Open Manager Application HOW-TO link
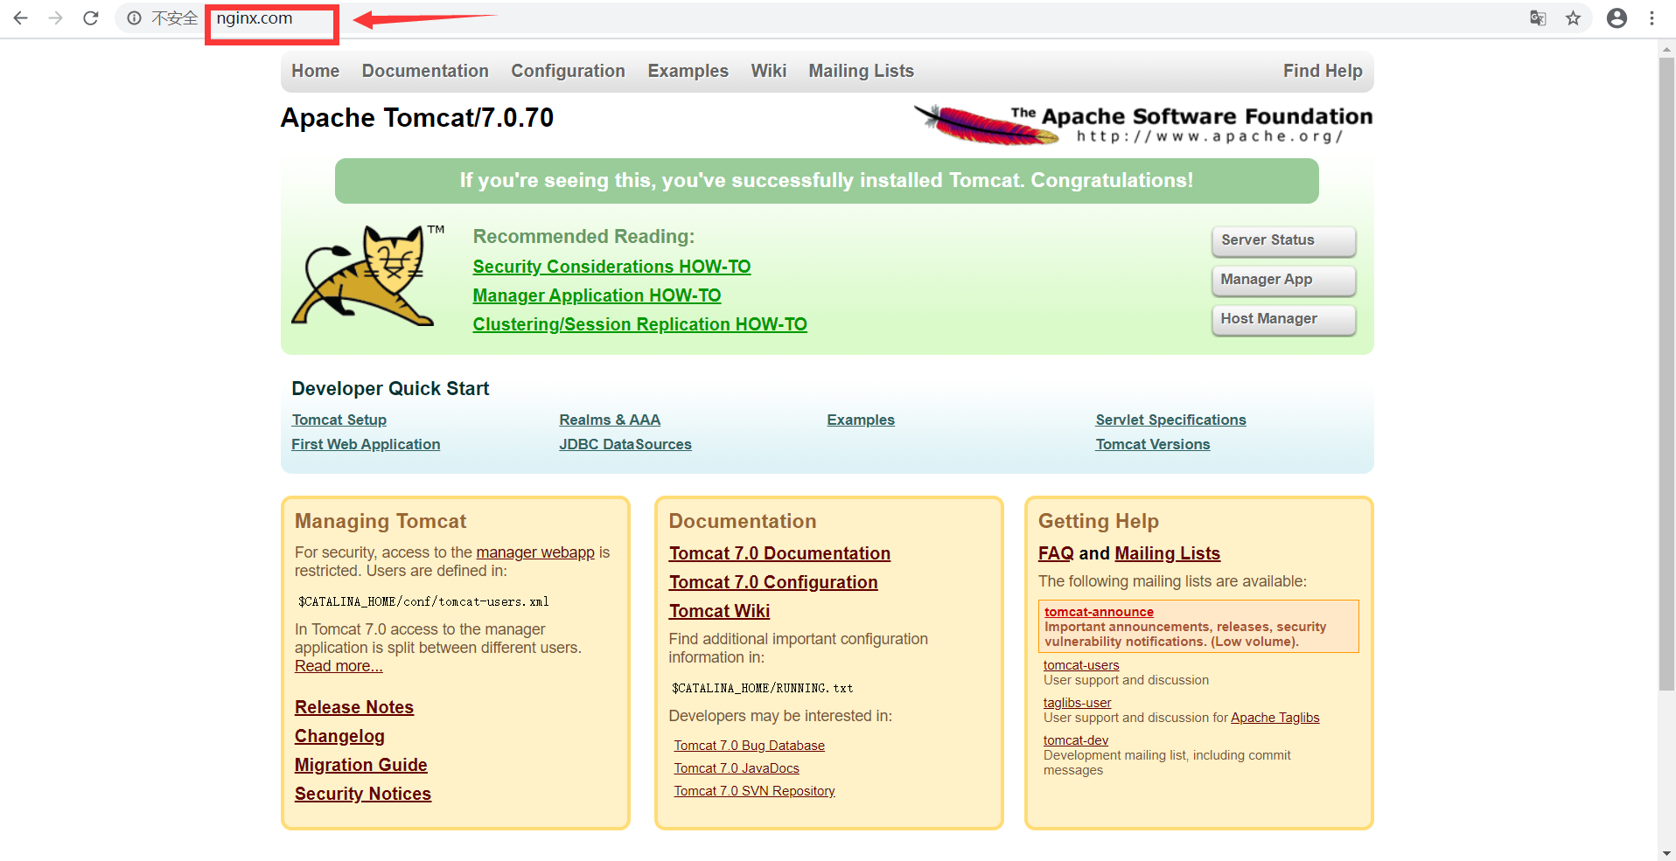This screenshot has height=861, width=1676. point(597,295)
